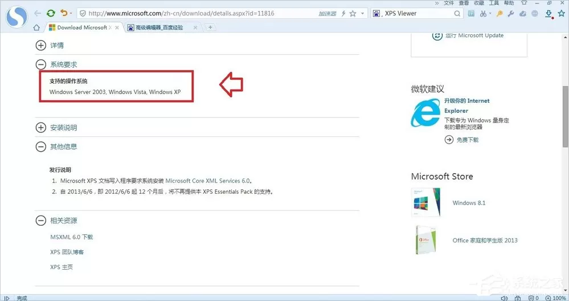Click the vertical page scrollbar thumb

coord(566,116)
